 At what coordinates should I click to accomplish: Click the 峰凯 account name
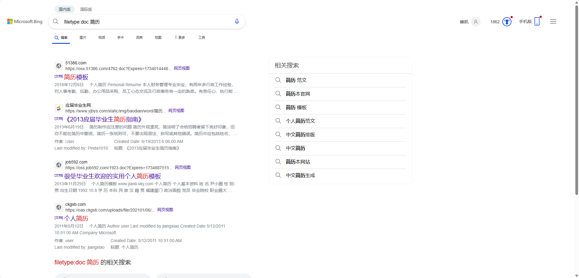[x=464, y=22]
